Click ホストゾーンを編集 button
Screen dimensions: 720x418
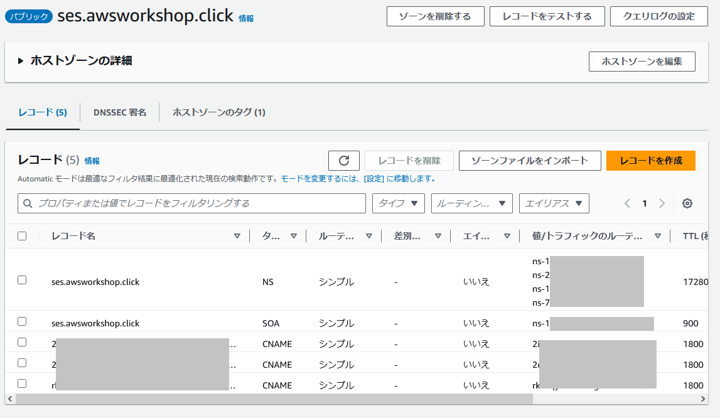point(642,62)
